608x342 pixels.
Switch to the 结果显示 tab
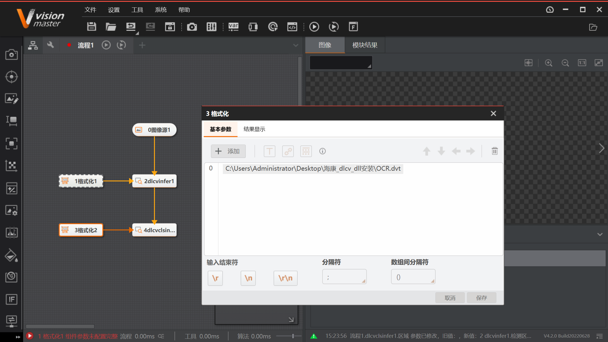(x=254, y=129)
